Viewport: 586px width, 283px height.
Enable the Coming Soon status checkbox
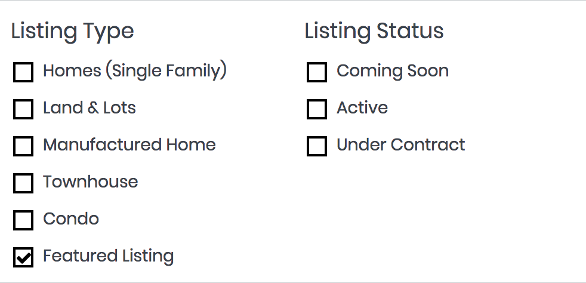(317, 72)
